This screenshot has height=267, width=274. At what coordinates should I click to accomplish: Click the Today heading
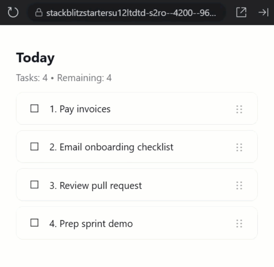(35, 58)
